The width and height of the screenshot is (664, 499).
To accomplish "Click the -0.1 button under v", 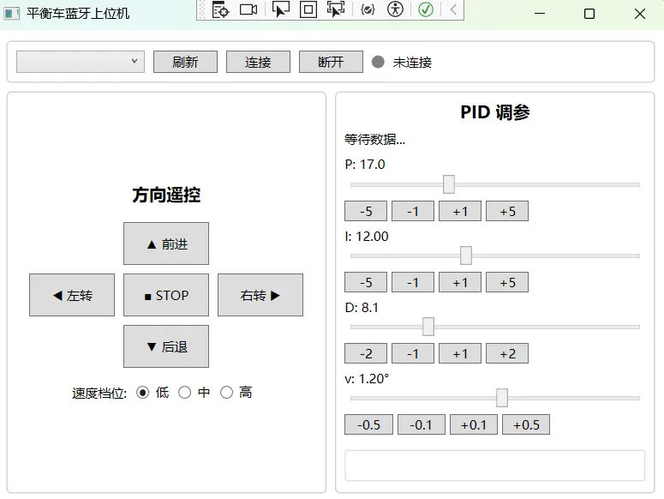I will (422, 424).
